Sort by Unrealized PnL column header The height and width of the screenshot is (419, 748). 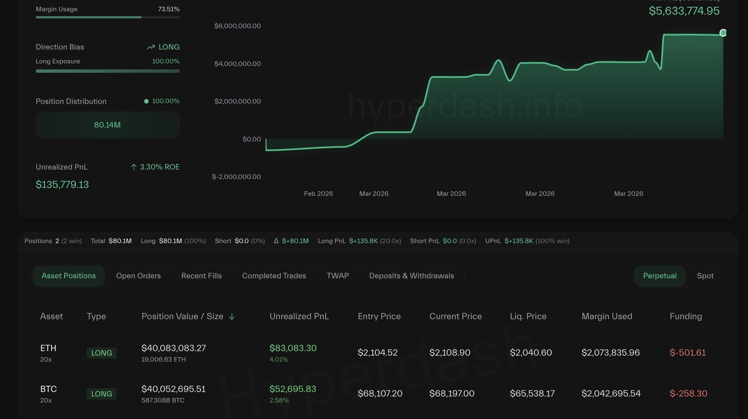[x=299, y=317]
